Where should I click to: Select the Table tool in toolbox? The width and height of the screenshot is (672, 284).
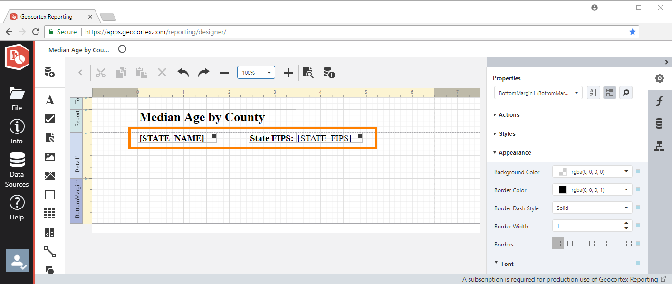pyautogui.click(x=49, y=214)
